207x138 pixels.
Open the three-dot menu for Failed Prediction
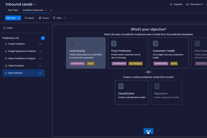click(40, 66)
